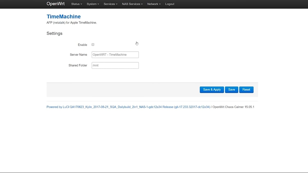
Task: Click the Enable label text
Action: click(x=82, y=45)
